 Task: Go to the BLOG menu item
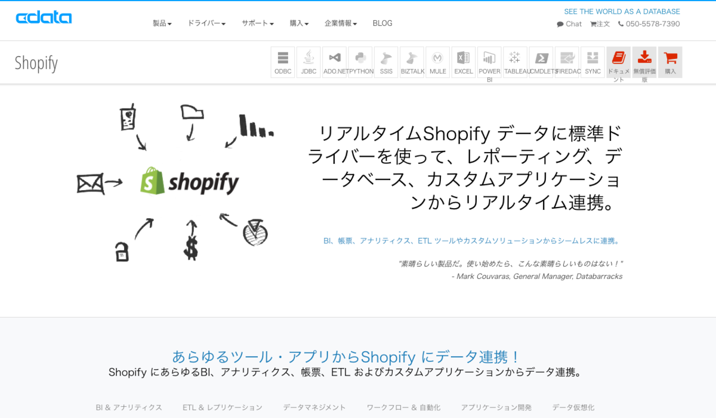(x=382, y=23)
